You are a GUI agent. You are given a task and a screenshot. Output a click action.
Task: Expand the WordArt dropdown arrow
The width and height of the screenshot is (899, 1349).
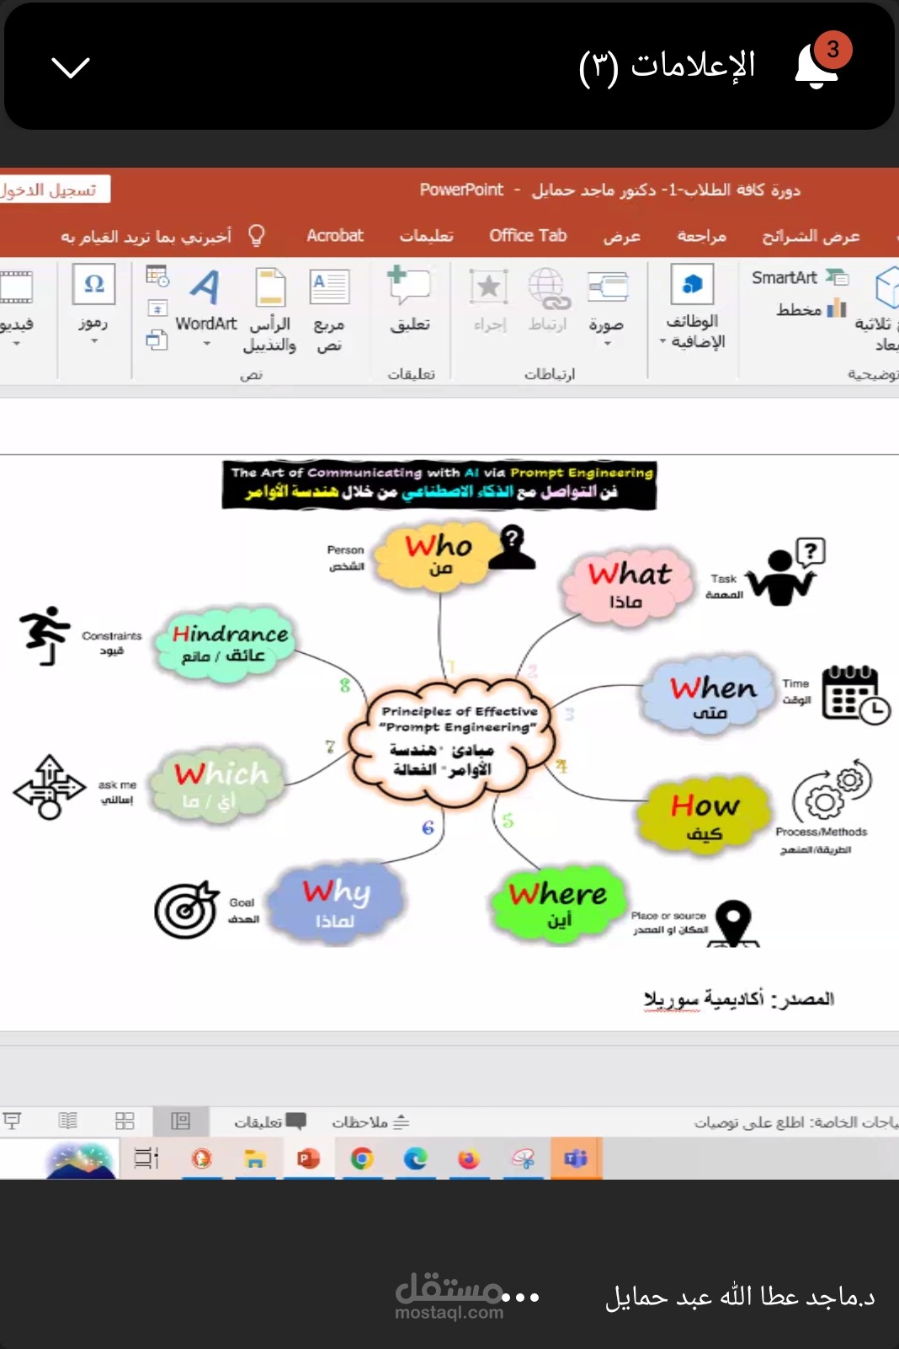pyautogui.click(x=206, y=344)
